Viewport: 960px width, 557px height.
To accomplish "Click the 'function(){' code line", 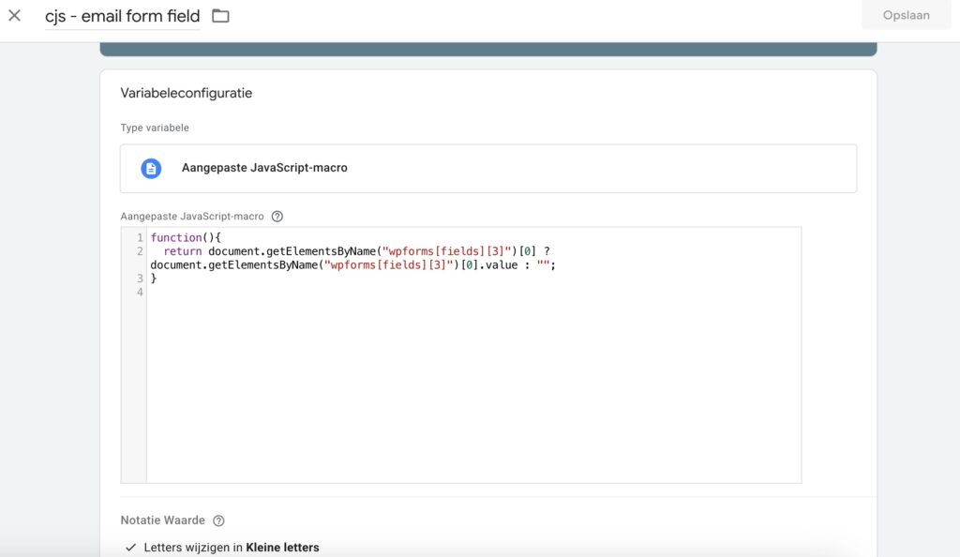I will [186, 237].
